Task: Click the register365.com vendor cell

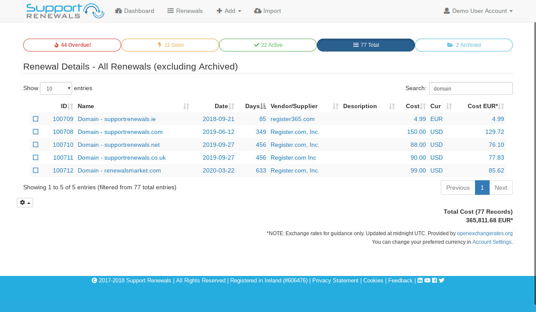Action: pos(292,119)
